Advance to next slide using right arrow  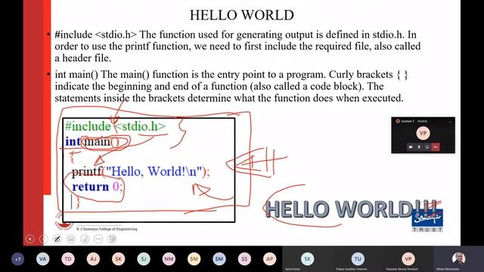(44, 239)
